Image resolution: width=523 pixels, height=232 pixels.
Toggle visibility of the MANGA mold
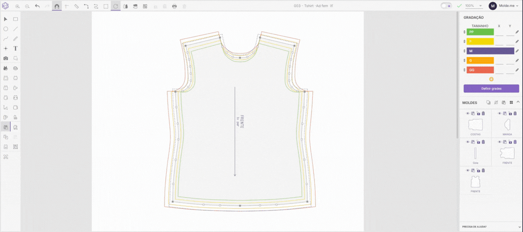coord(500,113)
